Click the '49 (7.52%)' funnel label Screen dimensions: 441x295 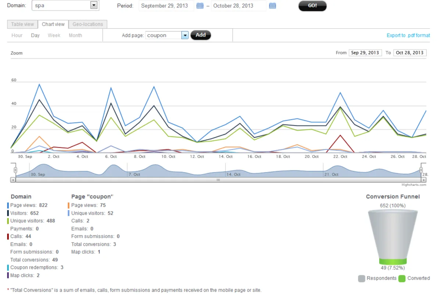click(393, 268)
